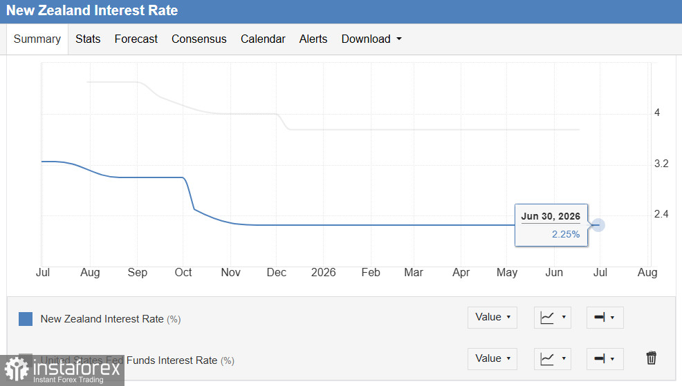Click the Fed Funds Interest Rate legend label
This screenshot has height=386, width=682.
click(137, 360)
